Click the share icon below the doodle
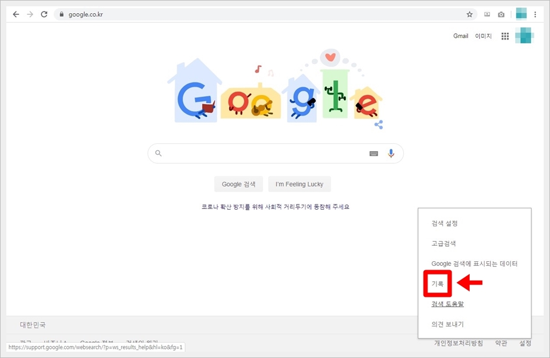 coord(379,124)
